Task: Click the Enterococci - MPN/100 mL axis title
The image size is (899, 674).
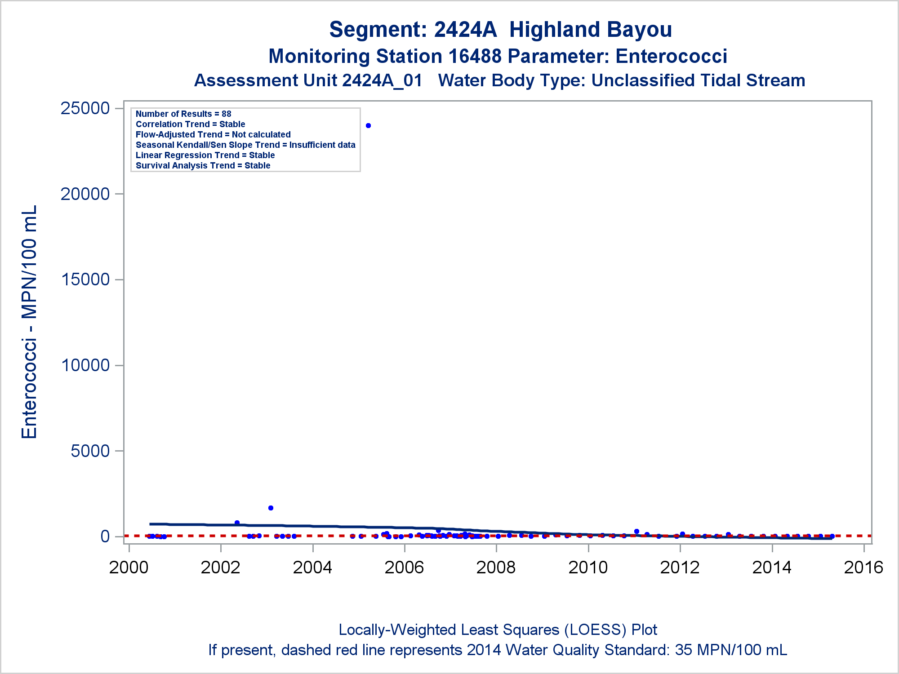Action: tap(29, 322)
